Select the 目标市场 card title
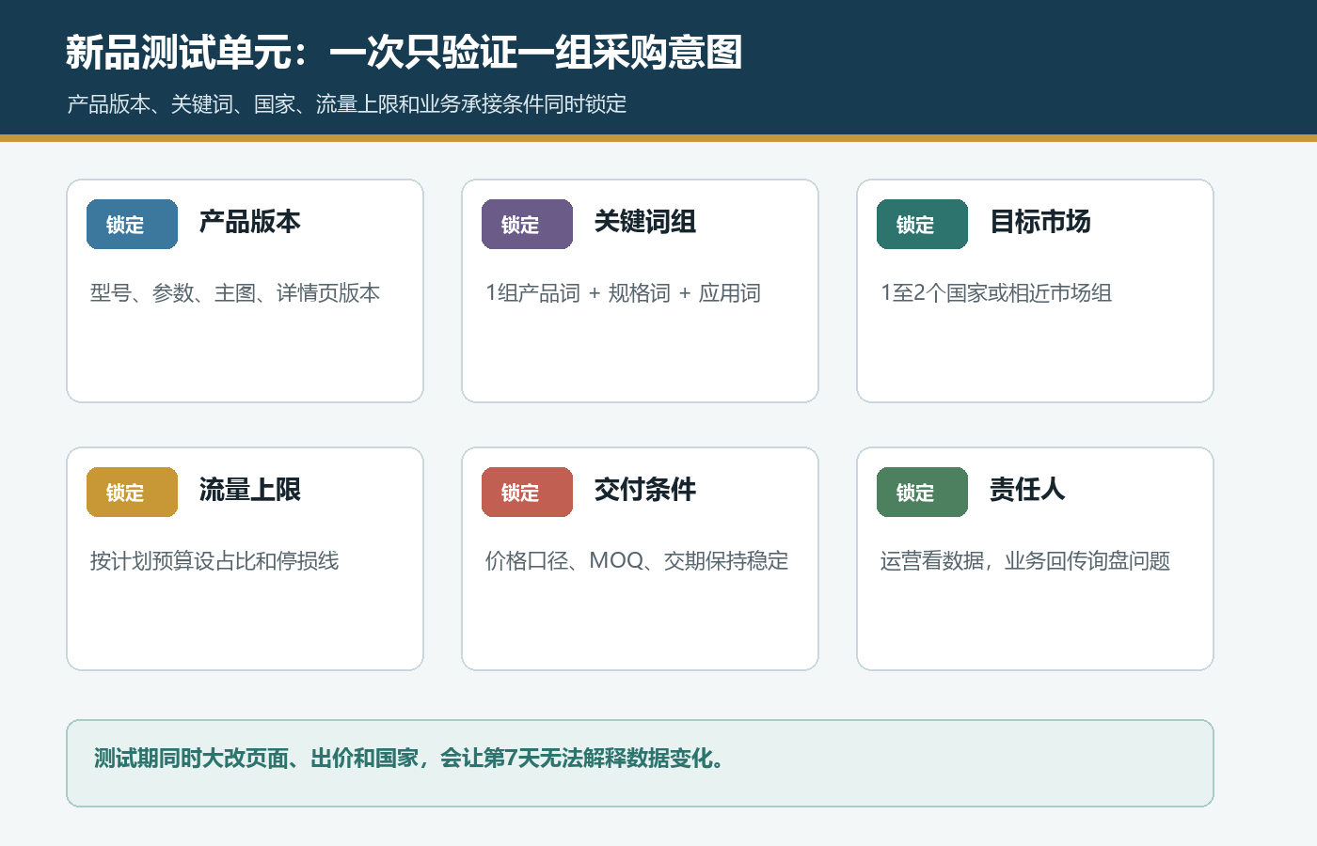This screenshot has width=1317, height=846. 1040,222
